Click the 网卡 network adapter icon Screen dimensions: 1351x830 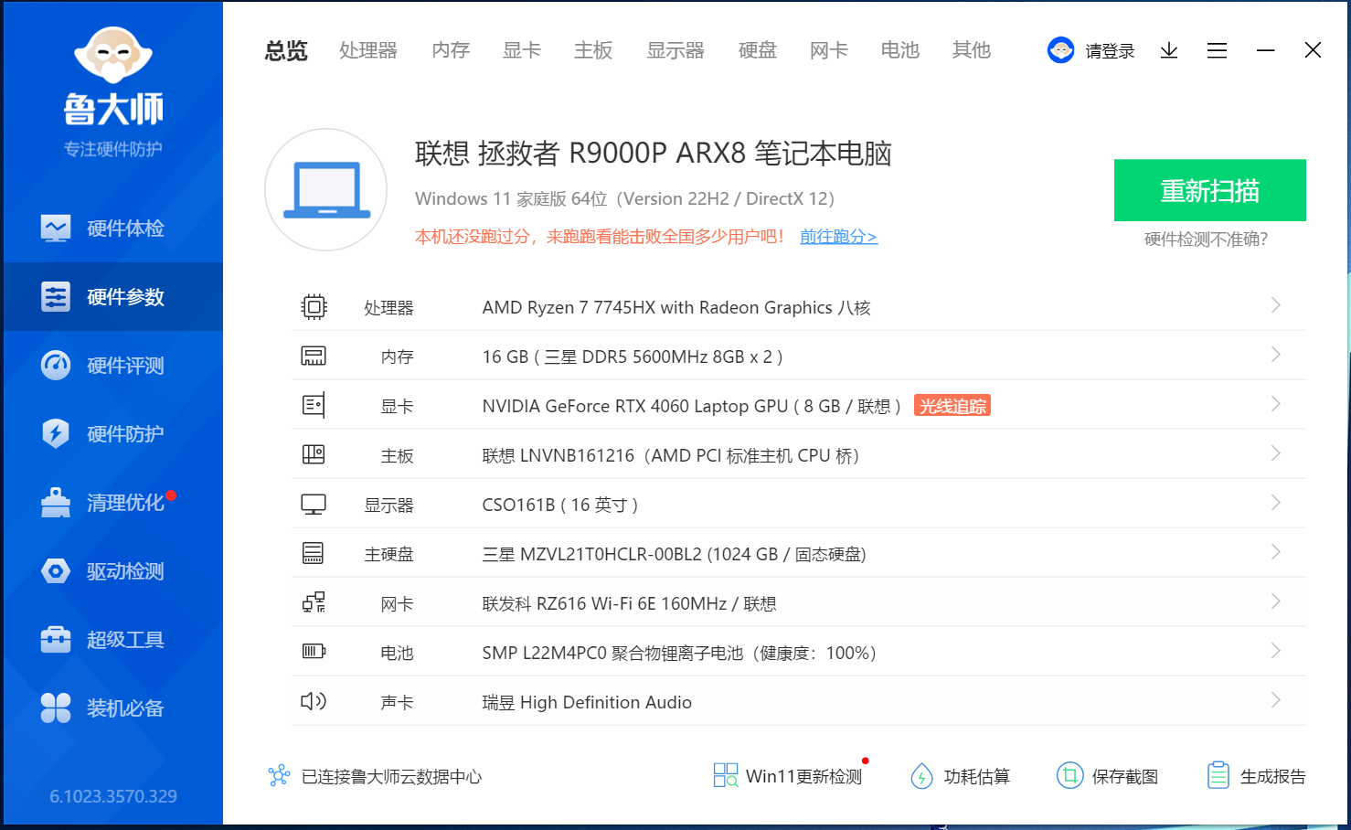tap(314, 602)
